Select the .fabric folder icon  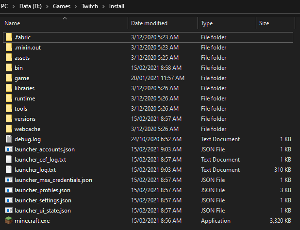8,37
